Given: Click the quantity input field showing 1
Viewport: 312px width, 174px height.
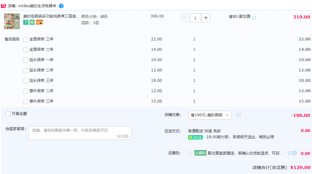Looking at the screenshot, I should pyautogui.click(x=195, y=18).
